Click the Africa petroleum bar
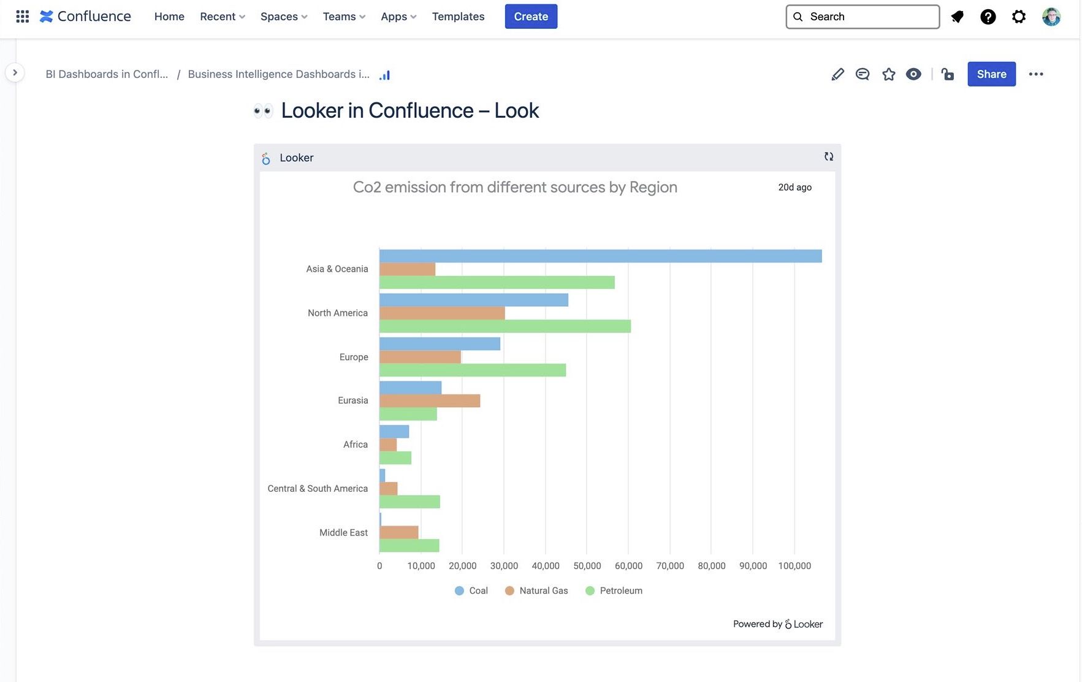1082x682 pixels. (x=395, y=458)
